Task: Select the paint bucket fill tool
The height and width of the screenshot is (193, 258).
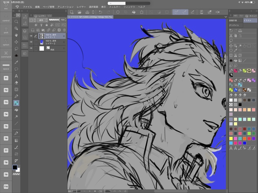Action: point(16,110)
